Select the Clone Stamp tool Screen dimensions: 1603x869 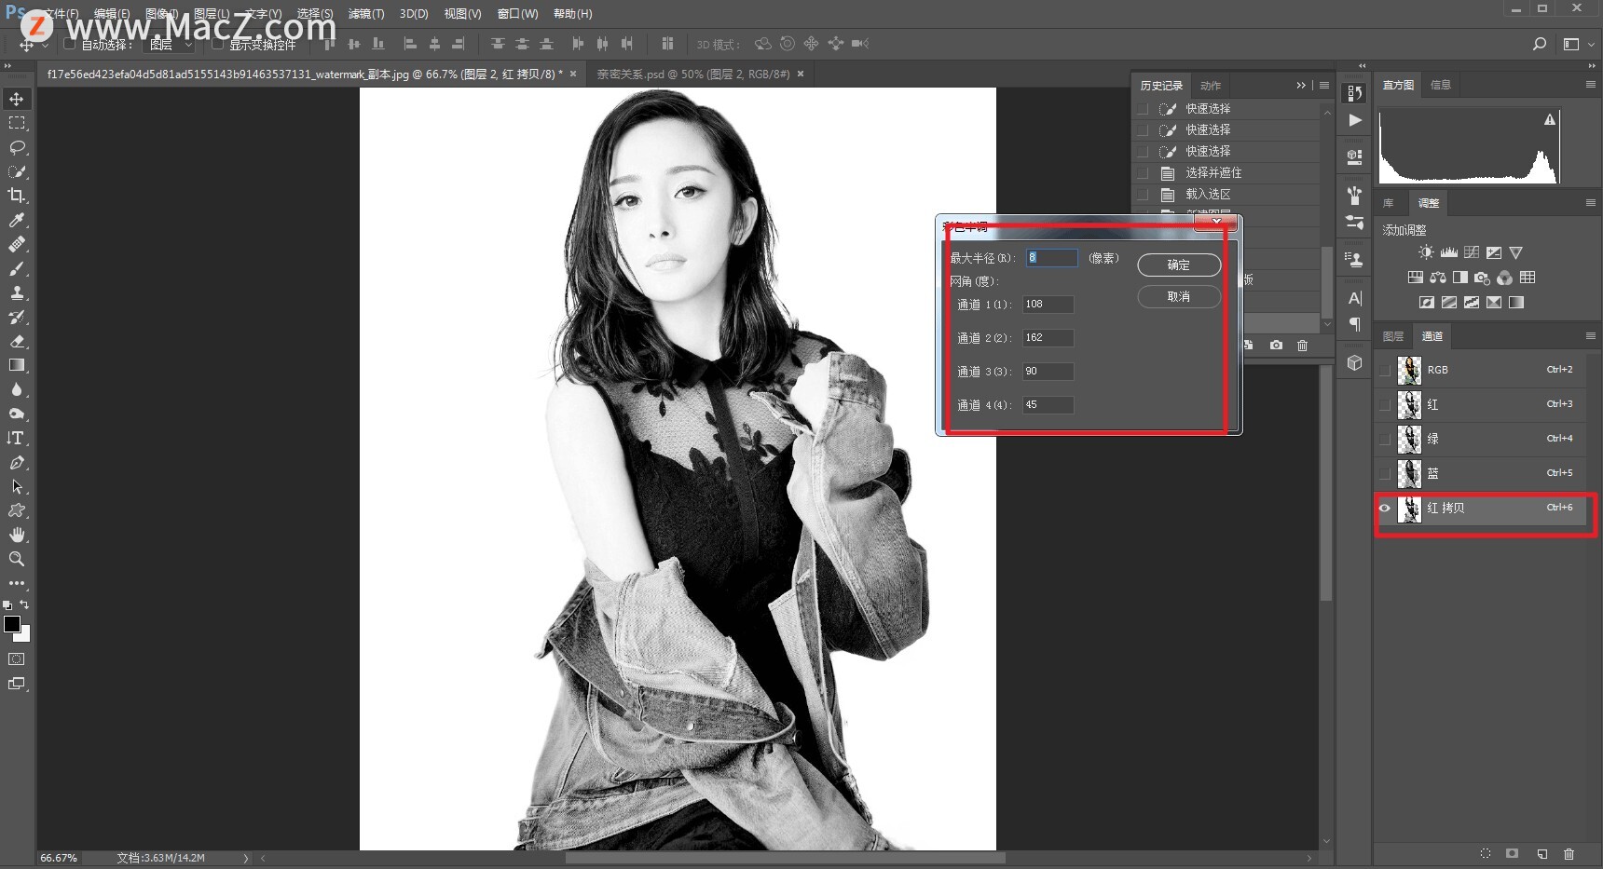point(17,292)
